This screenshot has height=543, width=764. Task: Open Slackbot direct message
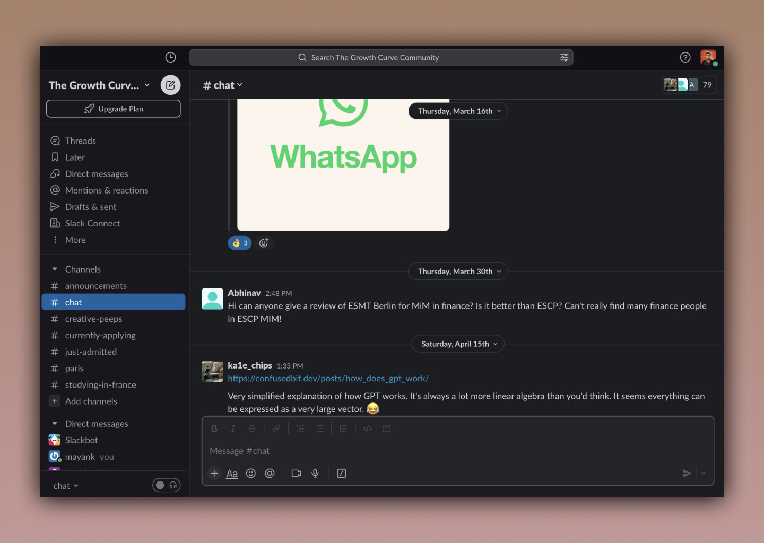click(114, 440)
